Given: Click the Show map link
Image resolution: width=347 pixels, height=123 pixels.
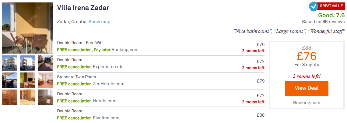Looking at the screenshot, I should click(x=99, y=22).
